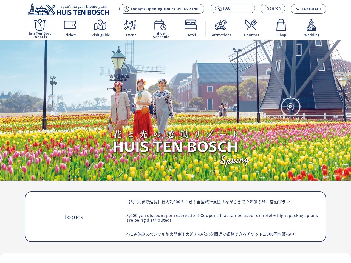Screen dimensions: 351x263
Task: Open Today's Opening Hours 9:00~21:00
Action: (x=162, y=9)
